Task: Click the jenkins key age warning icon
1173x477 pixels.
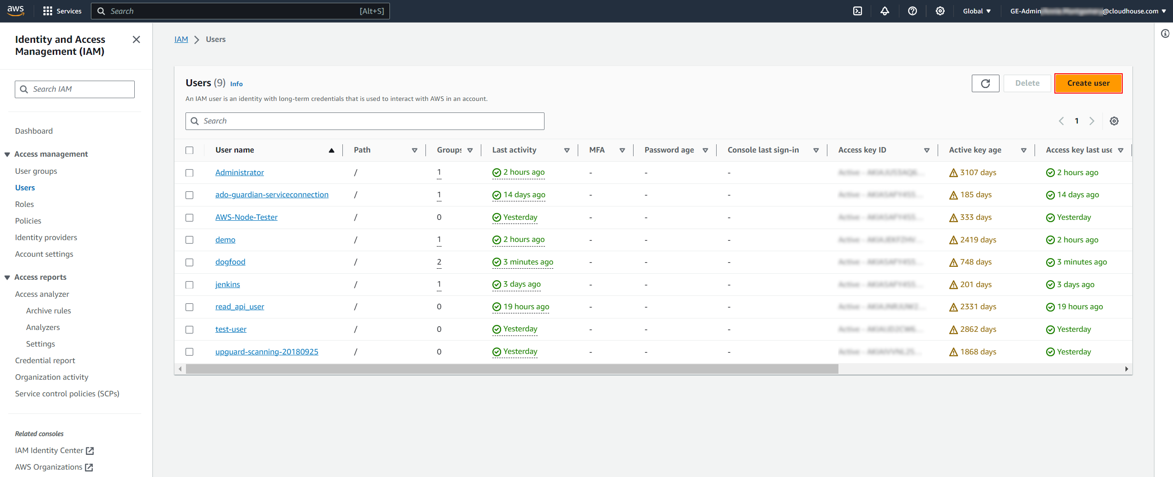Action: (x=953, y=285)
